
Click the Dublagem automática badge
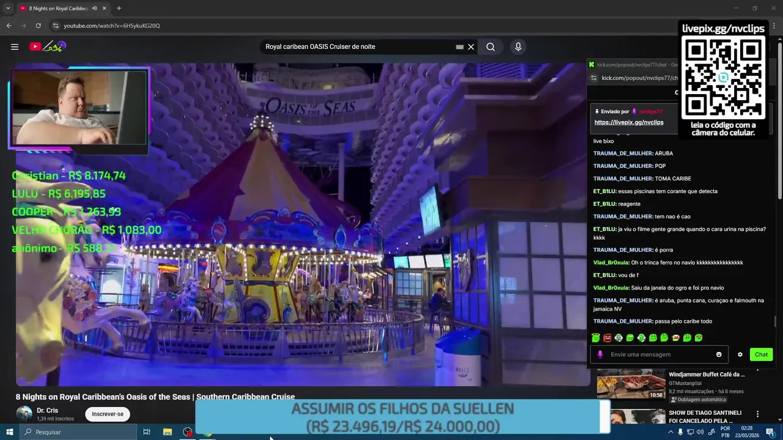pos(698,400)
